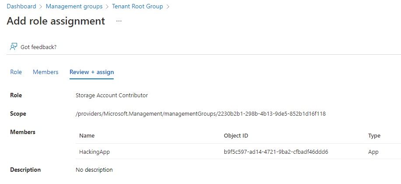Go to Management groups breadcrumb
The height and width of the screenshot is (184, 401).
(x=74, y=7)
